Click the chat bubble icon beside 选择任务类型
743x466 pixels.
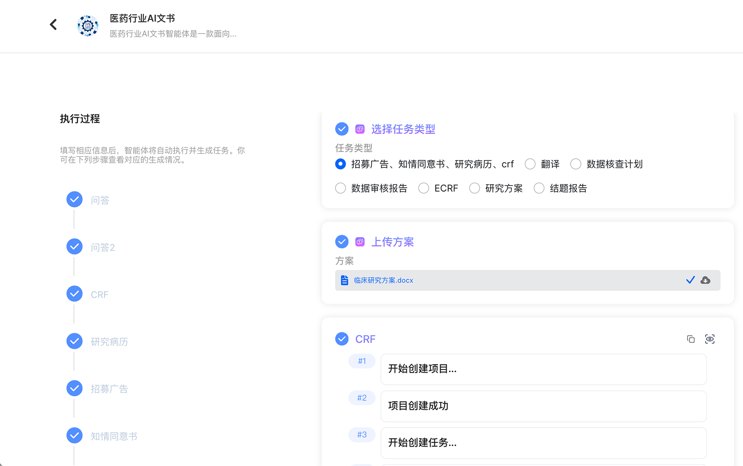[360, 129]
